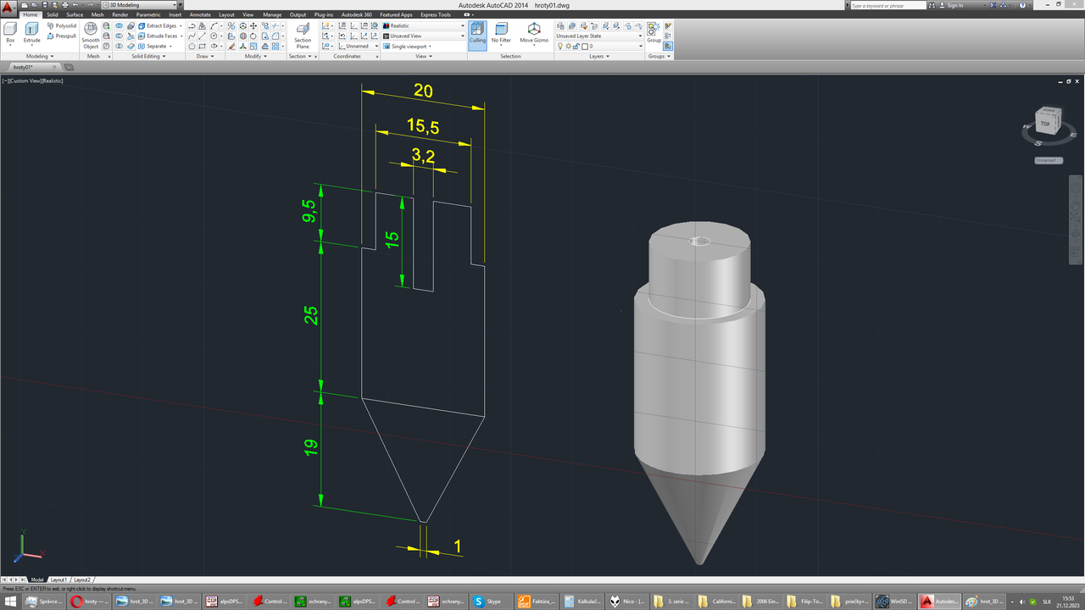Click the No Filter selection button
This screenshot has width=1085, height=610.
[x=502, y=35]
